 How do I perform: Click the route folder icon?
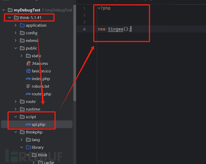22,102
